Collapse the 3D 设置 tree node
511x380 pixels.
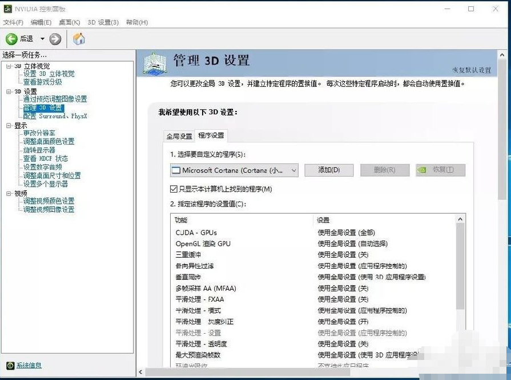[x=9, y=91]
